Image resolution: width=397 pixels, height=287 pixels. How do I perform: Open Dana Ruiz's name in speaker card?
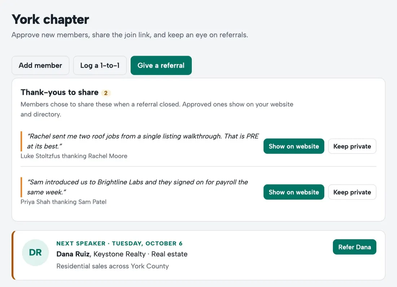(x=73, y=254)
